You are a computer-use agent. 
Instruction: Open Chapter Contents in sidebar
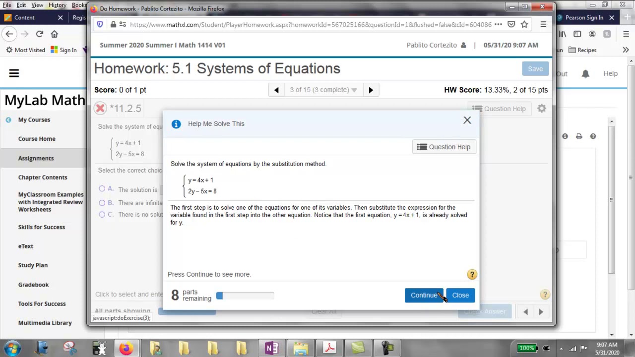click(43, 177)
